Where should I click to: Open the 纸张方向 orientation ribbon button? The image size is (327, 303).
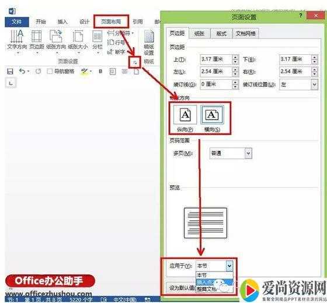point(55,41)
